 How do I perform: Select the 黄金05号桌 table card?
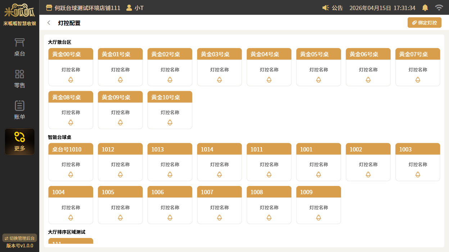(x=318, y=67)
